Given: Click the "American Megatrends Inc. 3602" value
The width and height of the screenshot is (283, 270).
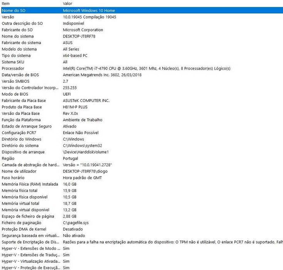Looking at the screenshot, I should tap(102, 75).
